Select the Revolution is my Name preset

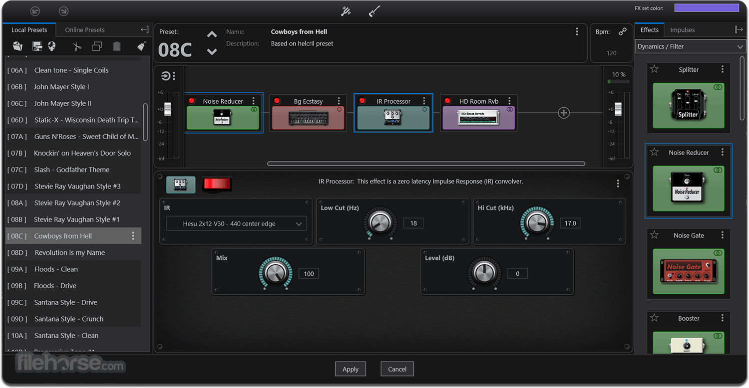point(73,252)
